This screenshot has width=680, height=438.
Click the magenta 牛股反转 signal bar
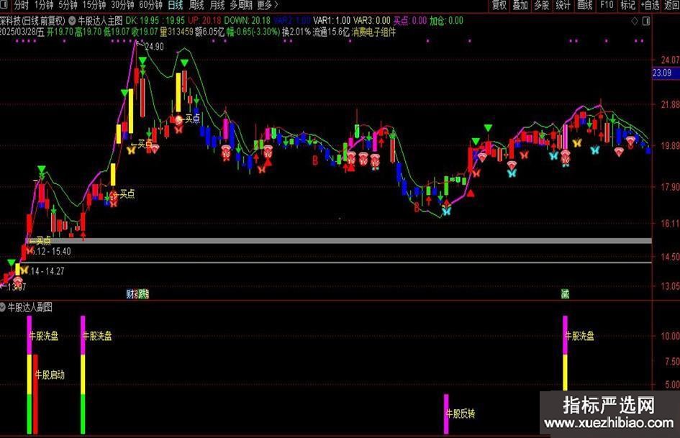tap(446, 414)
